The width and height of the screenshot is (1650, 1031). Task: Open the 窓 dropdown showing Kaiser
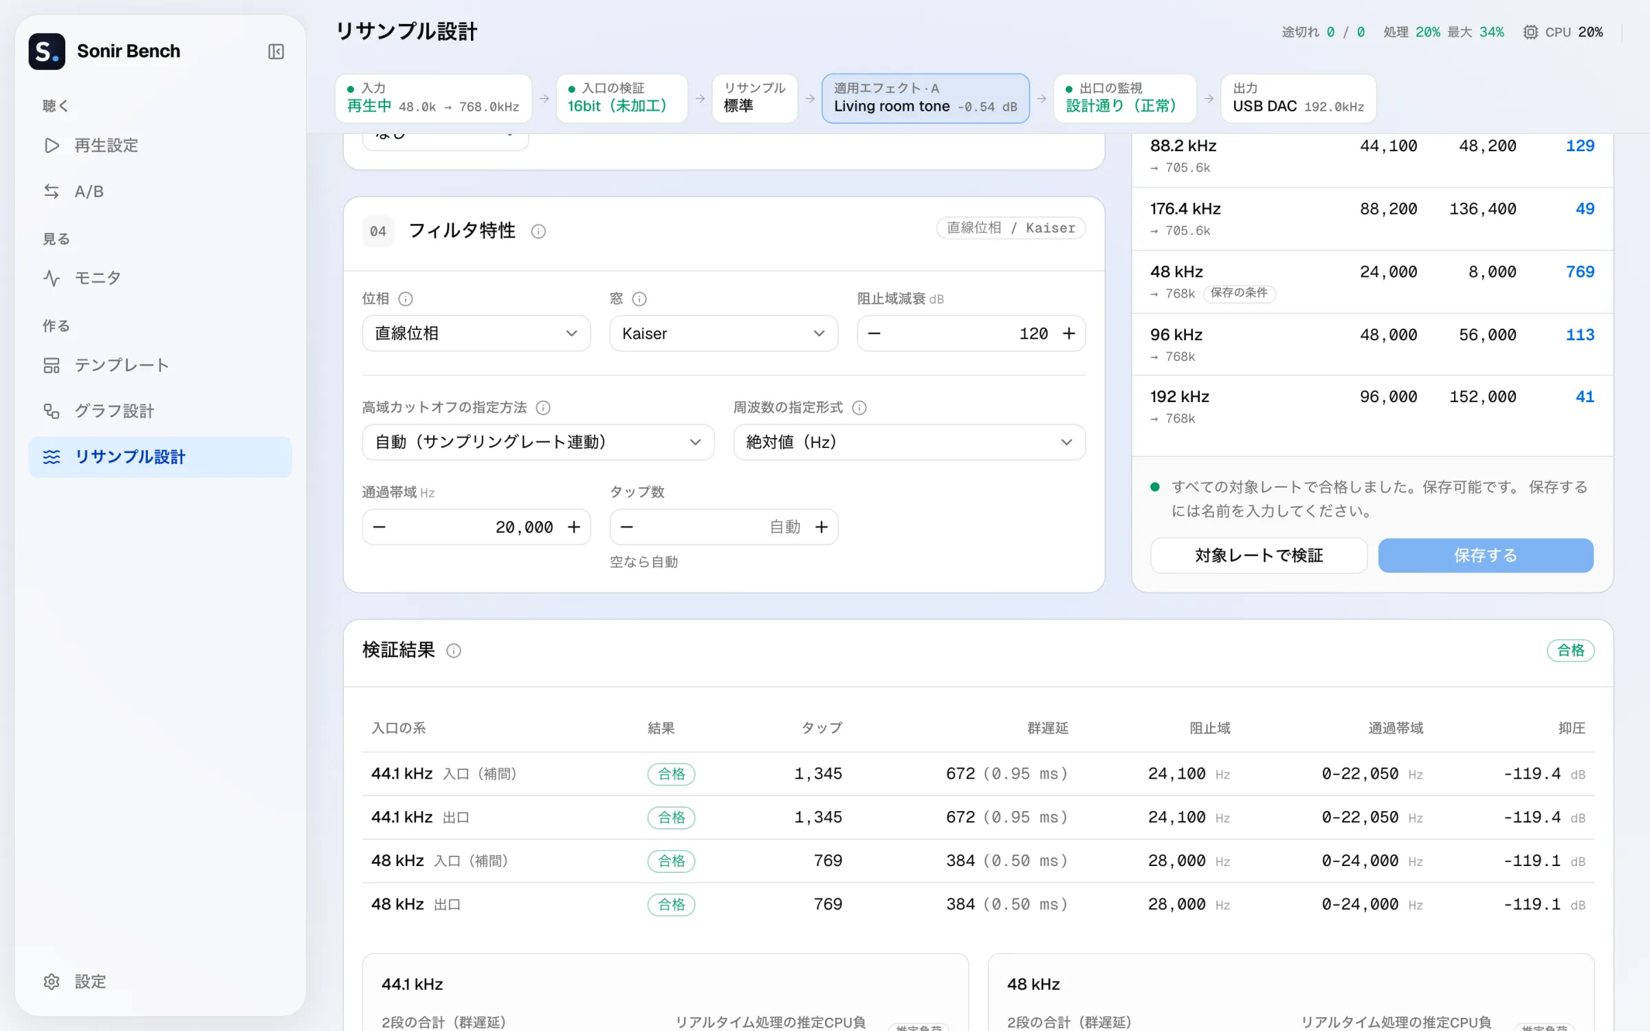click(x=724, y=333)
